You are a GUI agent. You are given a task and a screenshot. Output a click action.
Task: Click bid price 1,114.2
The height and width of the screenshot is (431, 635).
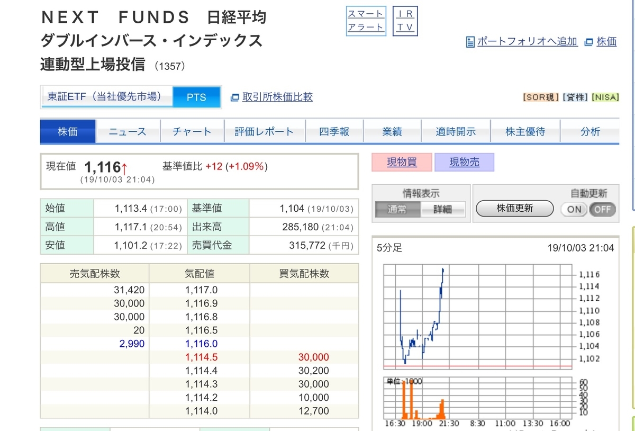(201, 398)
